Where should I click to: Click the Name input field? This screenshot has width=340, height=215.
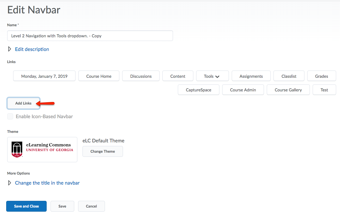coord(90,36)
